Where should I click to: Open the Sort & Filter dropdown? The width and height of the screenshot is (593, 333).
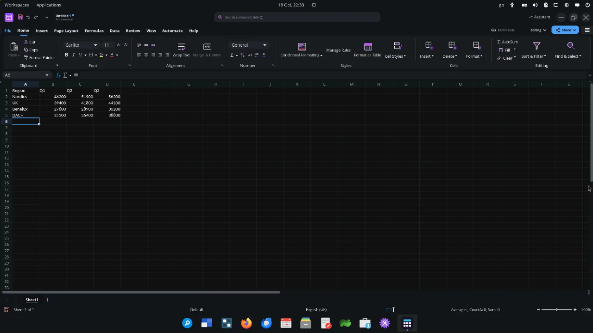534,50
